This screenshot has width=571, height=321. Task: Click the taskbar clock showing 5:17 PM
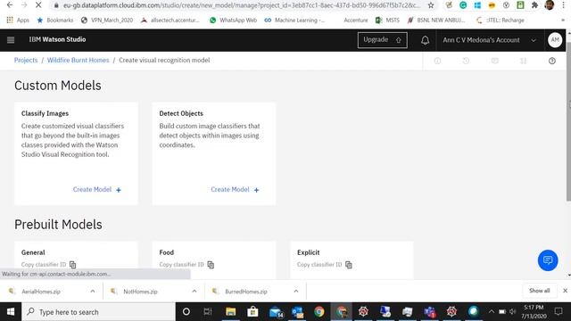(534, 312)
